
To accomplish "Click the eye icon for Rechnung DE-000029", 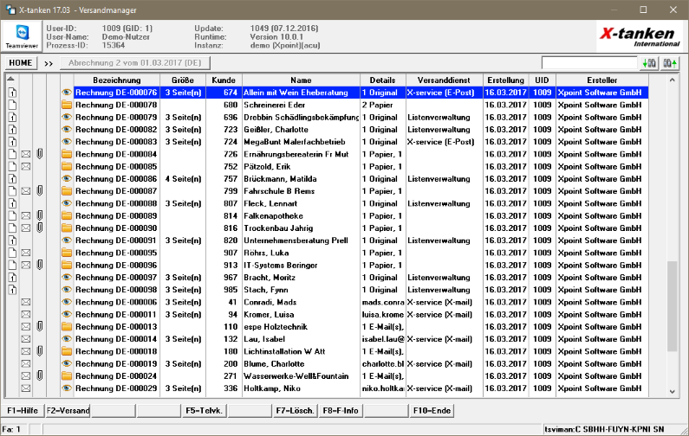I will coord(67,388).
